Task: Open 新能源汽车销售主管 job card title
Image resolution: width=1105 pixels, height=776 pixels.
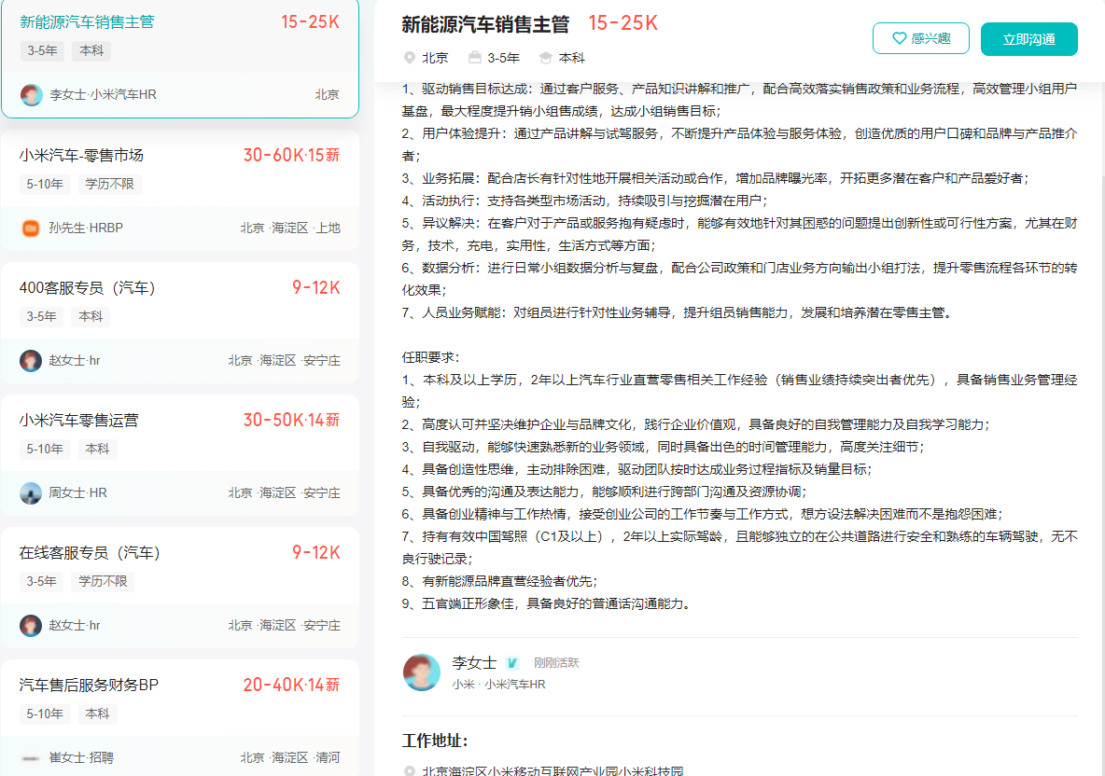Action: click(x=87, y=21)
